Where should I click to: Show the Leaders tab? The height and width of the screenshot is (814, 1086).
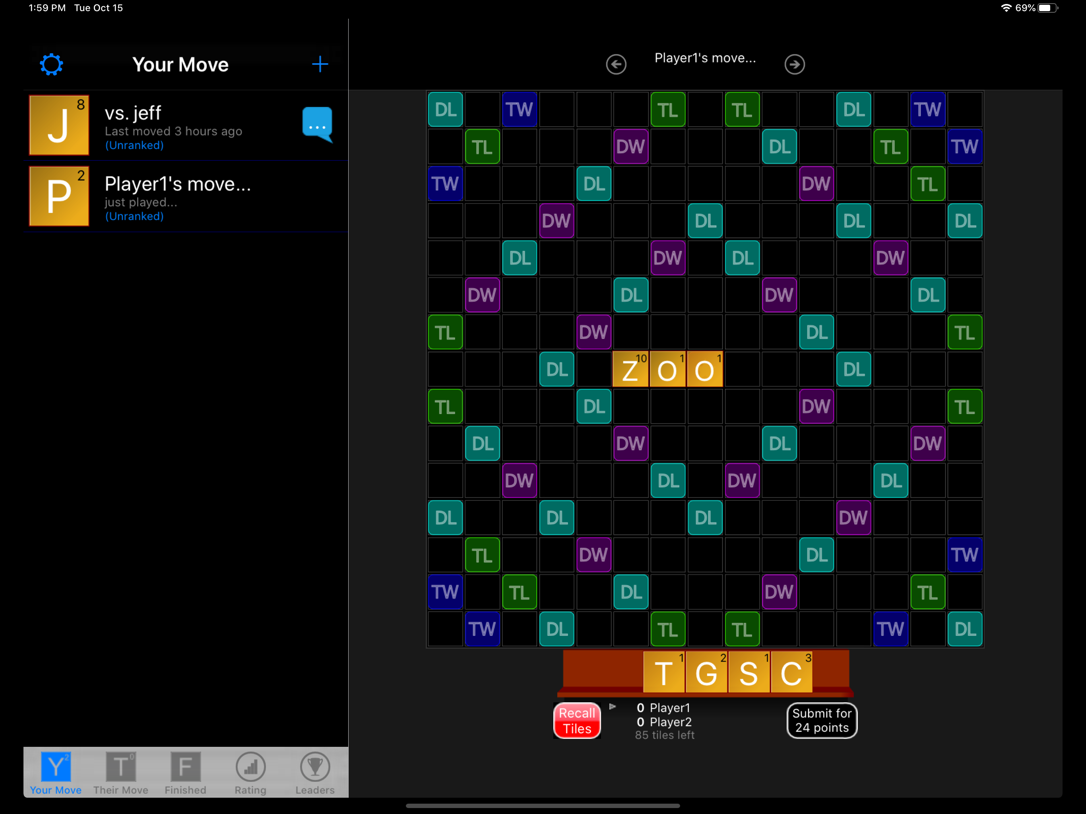315,773
